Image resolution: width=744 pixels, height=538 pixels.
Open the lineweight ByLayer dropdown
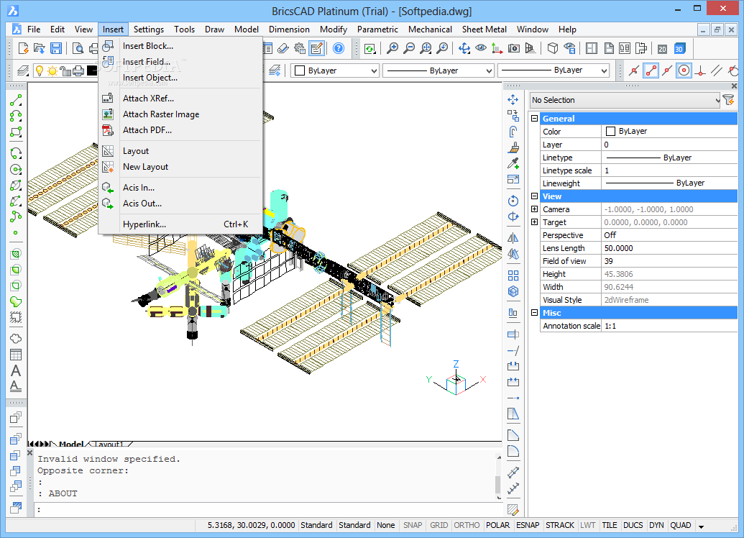pos(554,70)
